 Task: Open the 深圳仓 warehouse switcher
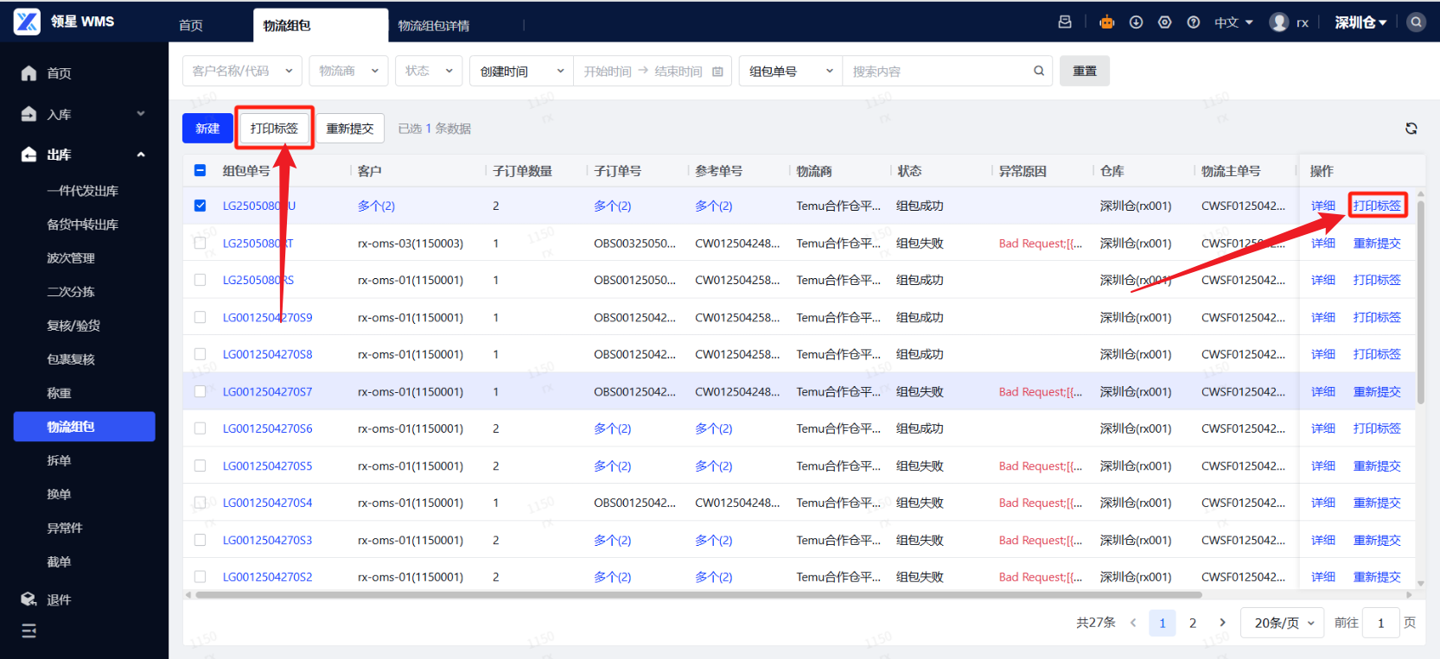tap(1360, 22)
